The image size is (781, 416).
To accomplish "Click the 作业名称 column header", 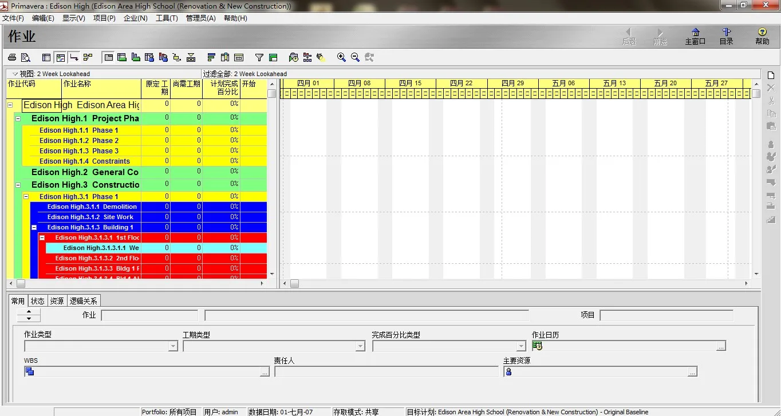I will [101, 88].
